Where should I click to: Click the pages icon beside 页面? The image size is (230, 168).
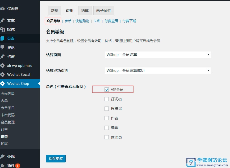coord(2,38)
